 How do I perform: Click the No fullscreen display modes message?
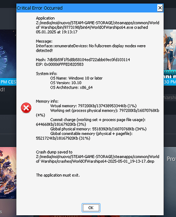point(91,48)
